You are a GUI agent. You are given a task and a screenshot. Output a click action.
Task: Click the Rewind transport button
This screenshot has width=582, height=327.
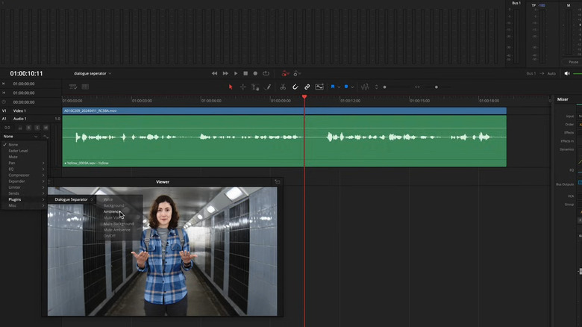(215, 73)
